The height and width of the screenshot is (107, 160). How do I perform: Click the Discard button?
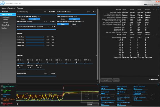(x=116, y=80)
